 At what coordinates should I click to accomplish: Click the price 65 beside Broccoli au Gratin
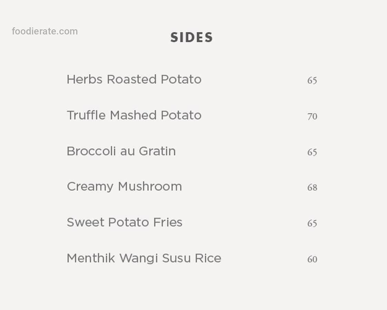pyautogui.click(x=312, y=152)
